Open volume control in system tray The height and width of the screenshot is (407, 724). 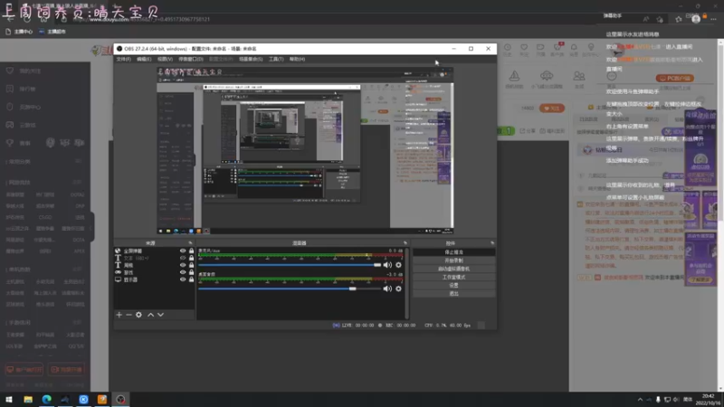pos(676,400)
